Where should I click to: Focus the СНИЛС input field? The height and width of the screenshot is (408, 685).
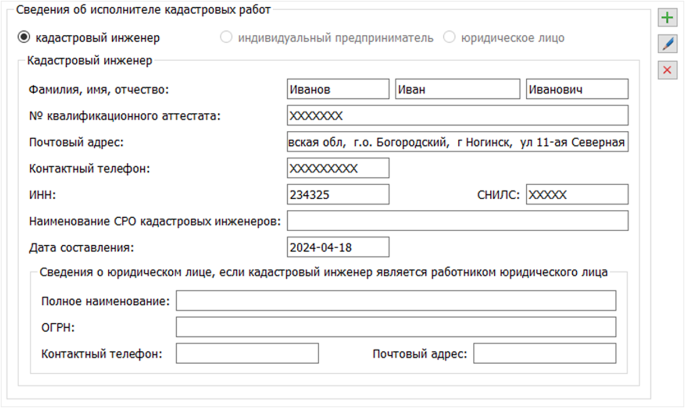577,195
